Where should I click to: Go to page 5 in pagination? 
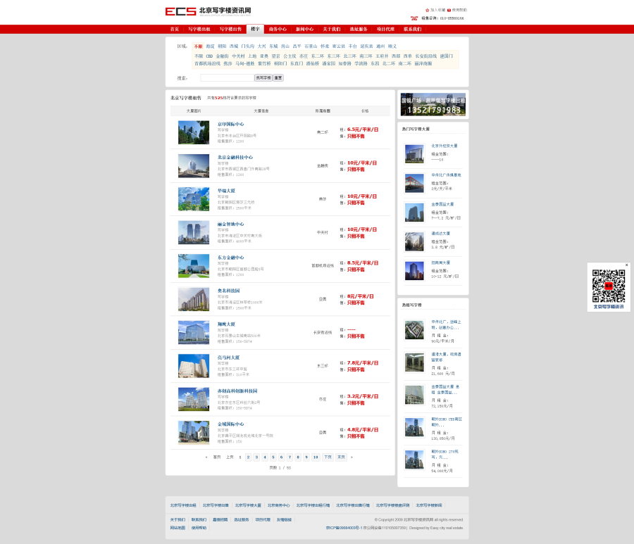(273, 457)
